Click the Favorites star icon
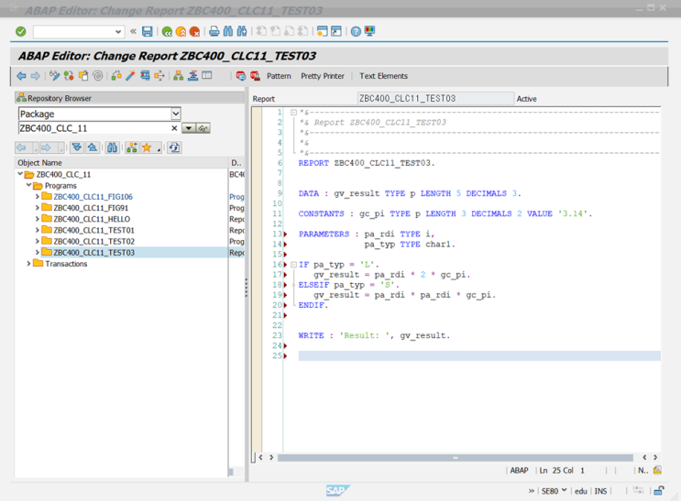Screen dimensions: 681x501 [x=147, y=147]
